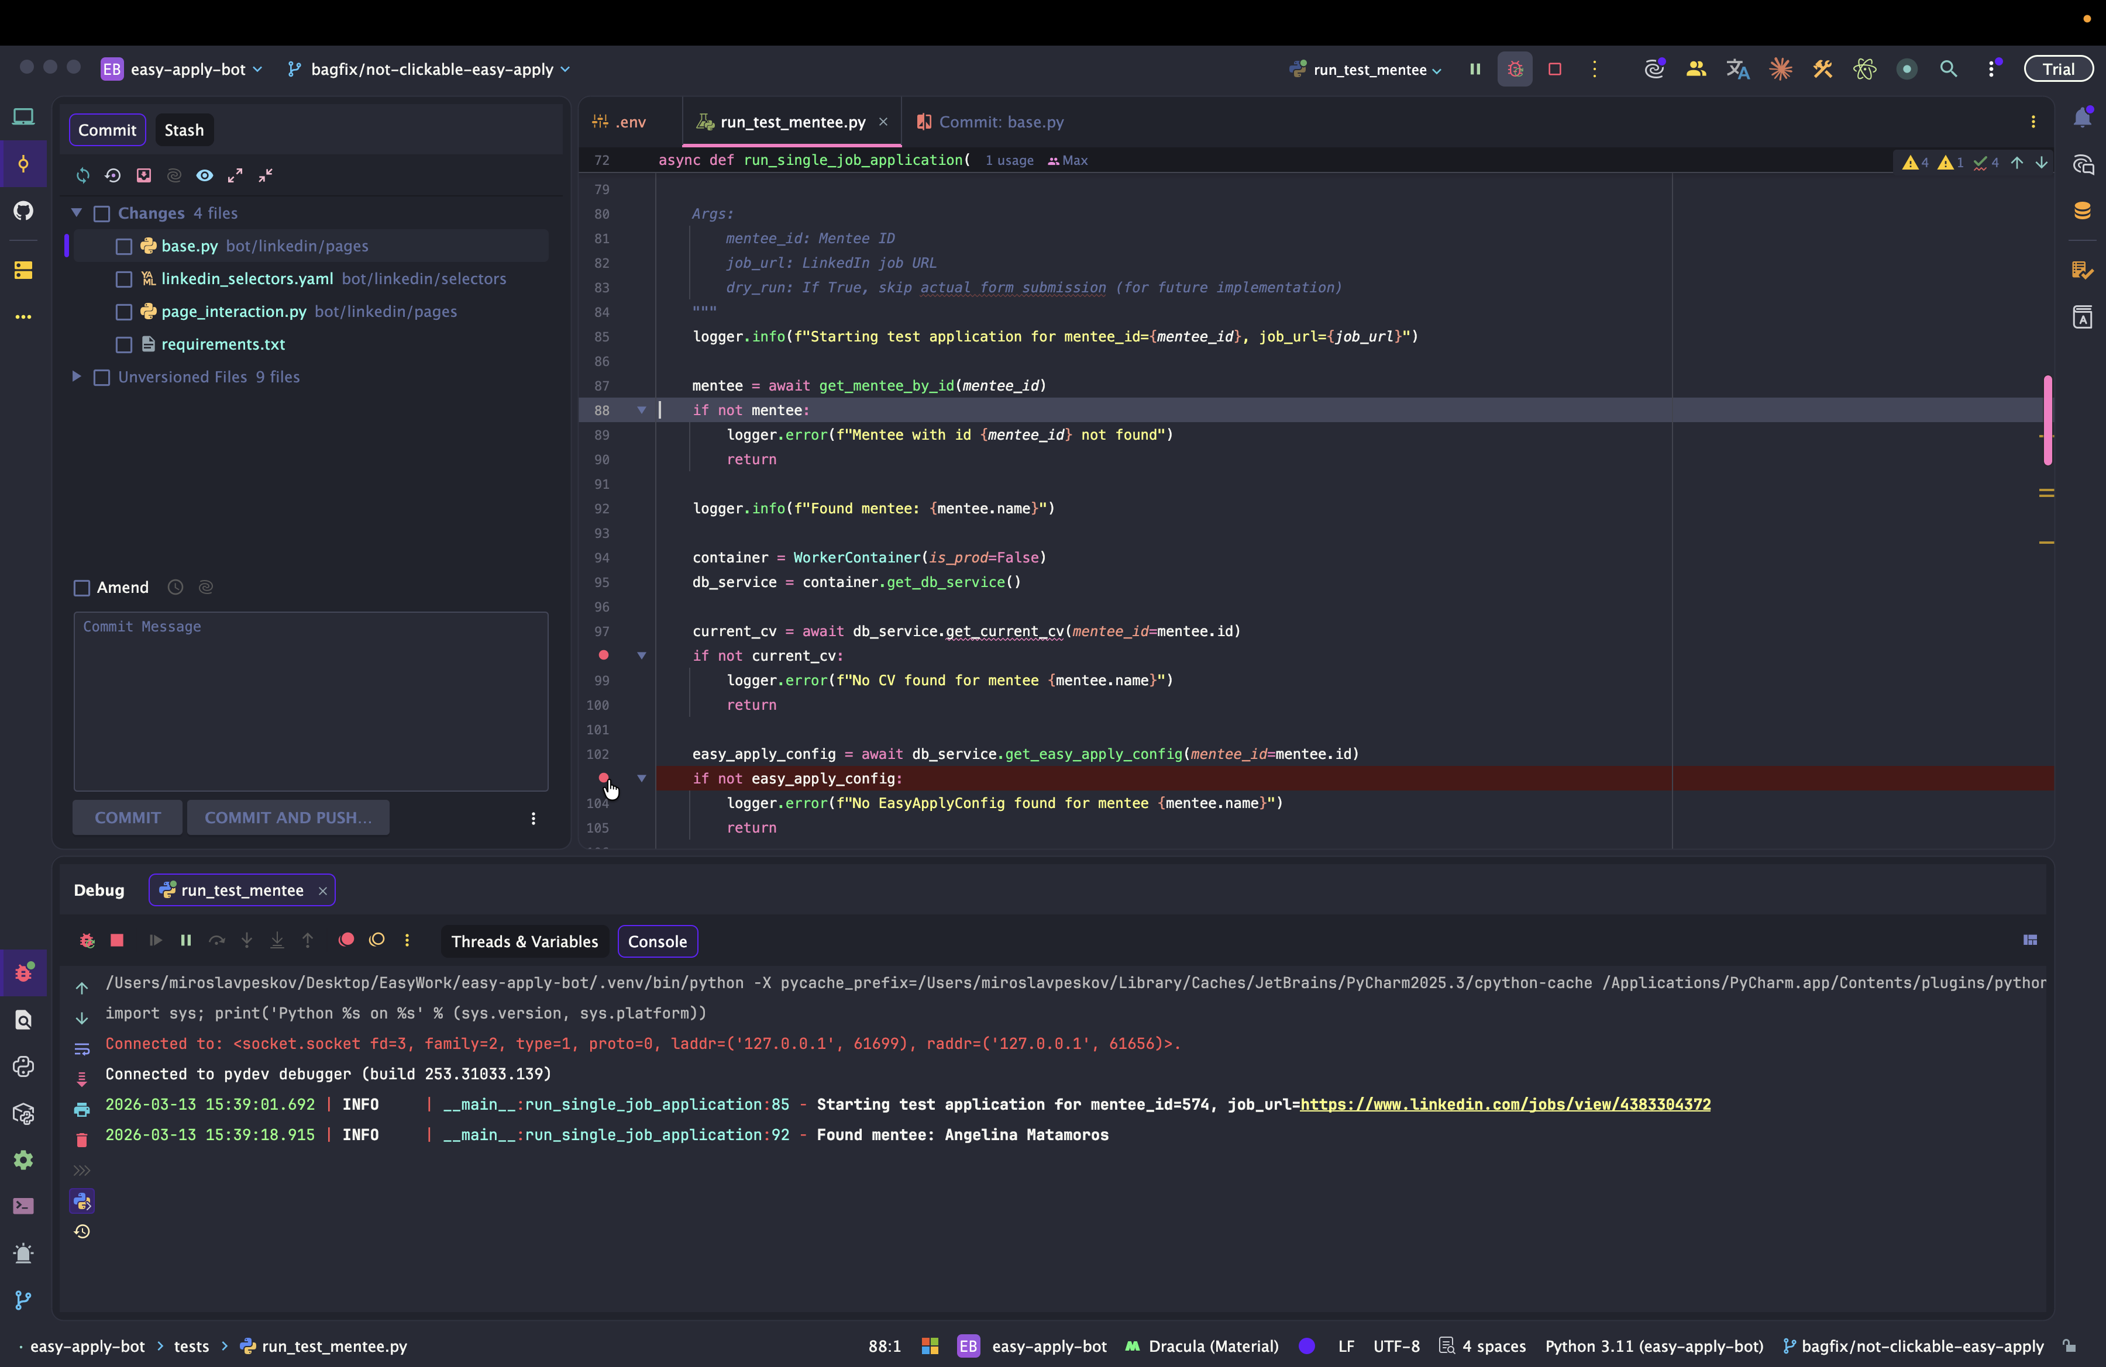Open Database tool window icon
The height and width of the screenshot is (1367, 2106).
pos(2082,210)
